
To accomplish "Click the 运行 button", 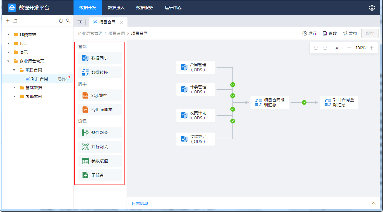I will [309, 33].
